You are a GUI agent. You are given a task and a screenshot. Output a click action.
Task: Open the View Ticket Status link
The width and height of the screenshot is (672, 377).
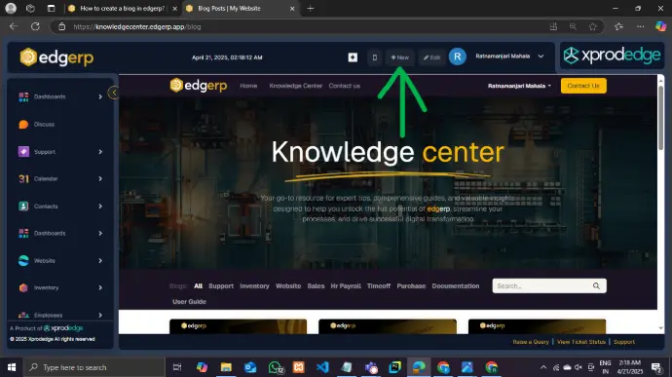(581, 342)
